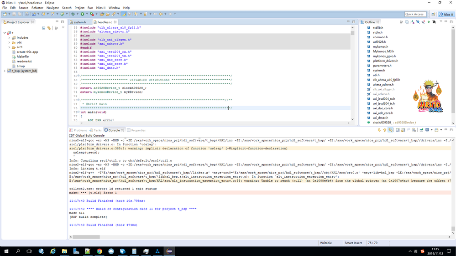Collapse all items in Project Explorer

click(x=43, y=28)
